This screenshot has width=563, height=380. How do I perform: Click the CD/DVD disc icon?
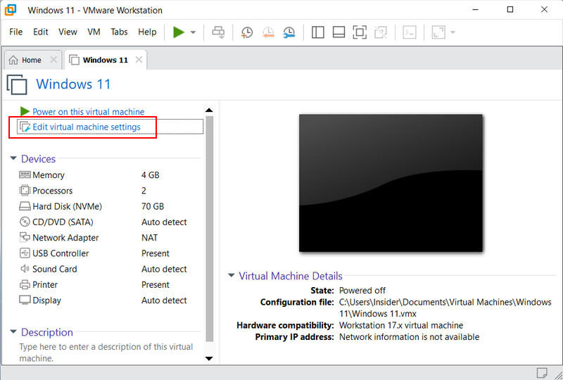coord(25,222)
